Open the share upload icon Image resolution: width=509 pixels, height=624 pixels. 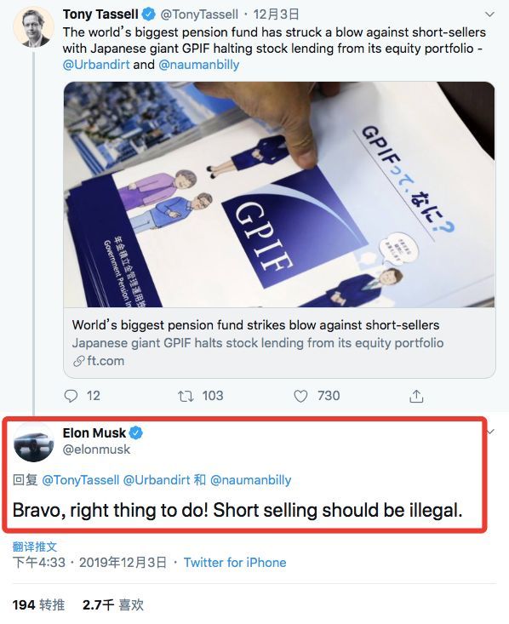(x=416, y=396)
